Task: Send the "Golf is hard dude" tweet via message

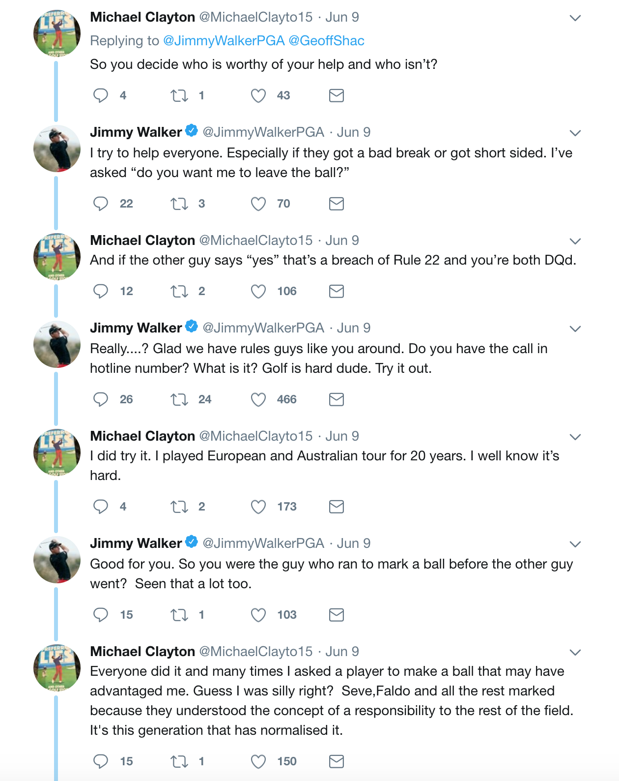Action: pos(336,399)
